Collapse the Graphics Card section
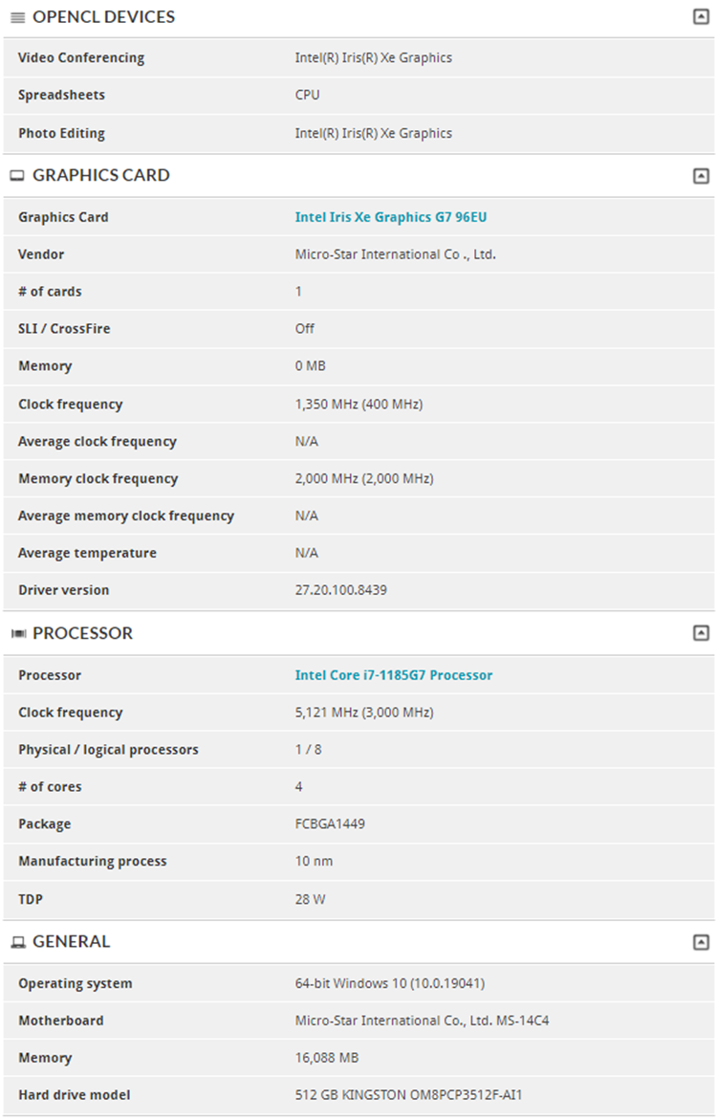This screenshot has height=1120, width=717. 702,176
